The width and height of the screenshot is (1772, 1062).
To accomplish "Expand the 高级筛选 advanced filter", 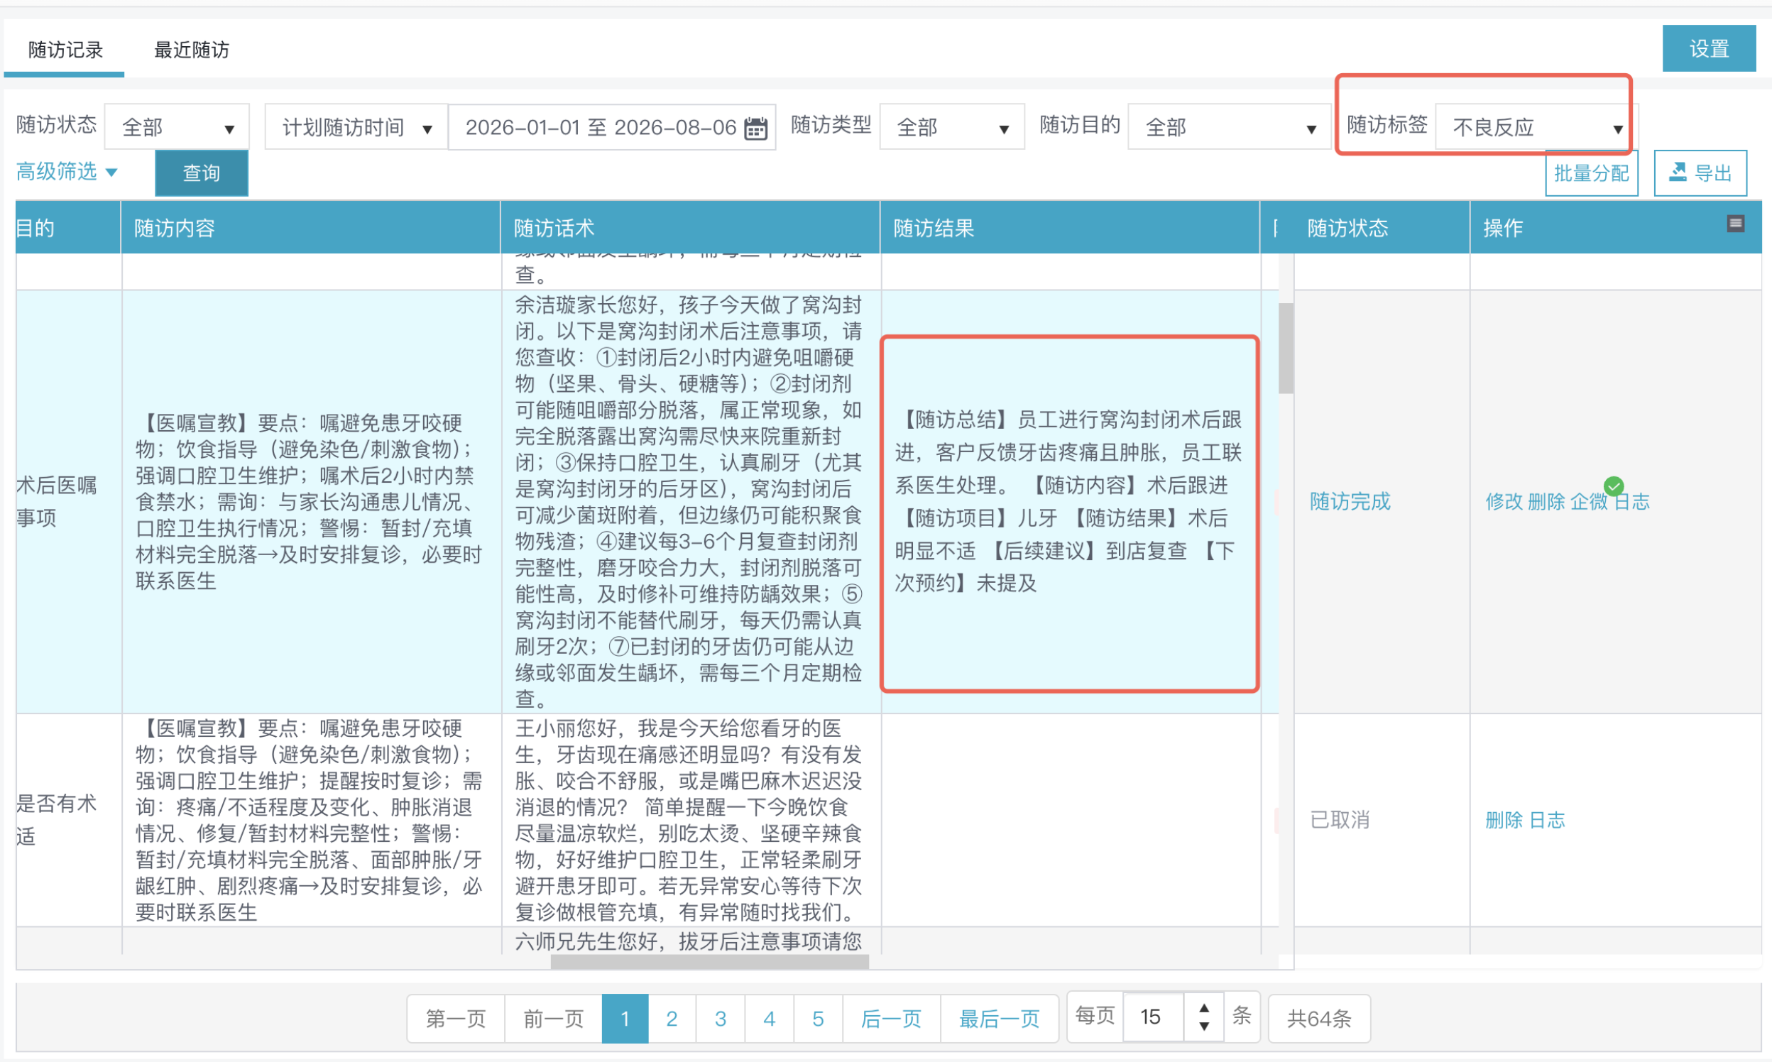I will pos(67,172).
